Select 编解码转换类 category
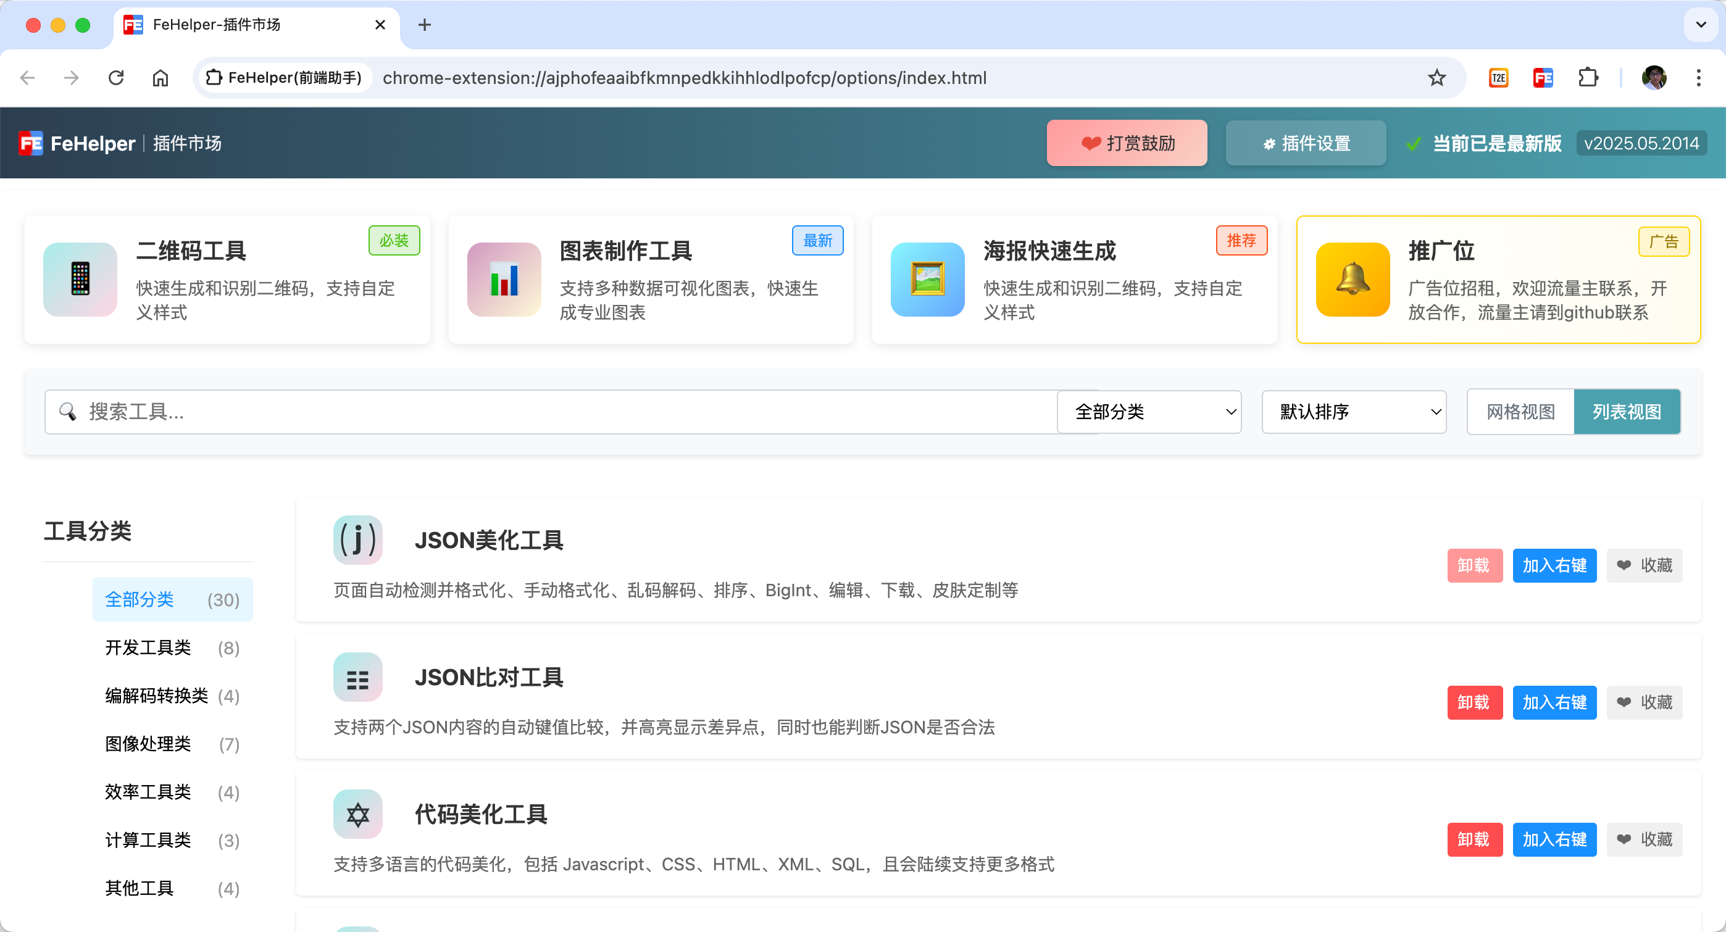This screenshot has height=932, width=1726. [172, 696]
